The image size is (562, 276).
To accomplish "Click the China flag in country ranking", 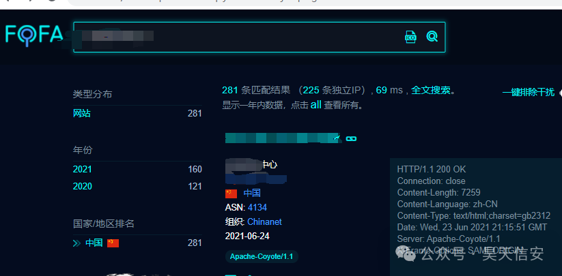I will 113,243.
